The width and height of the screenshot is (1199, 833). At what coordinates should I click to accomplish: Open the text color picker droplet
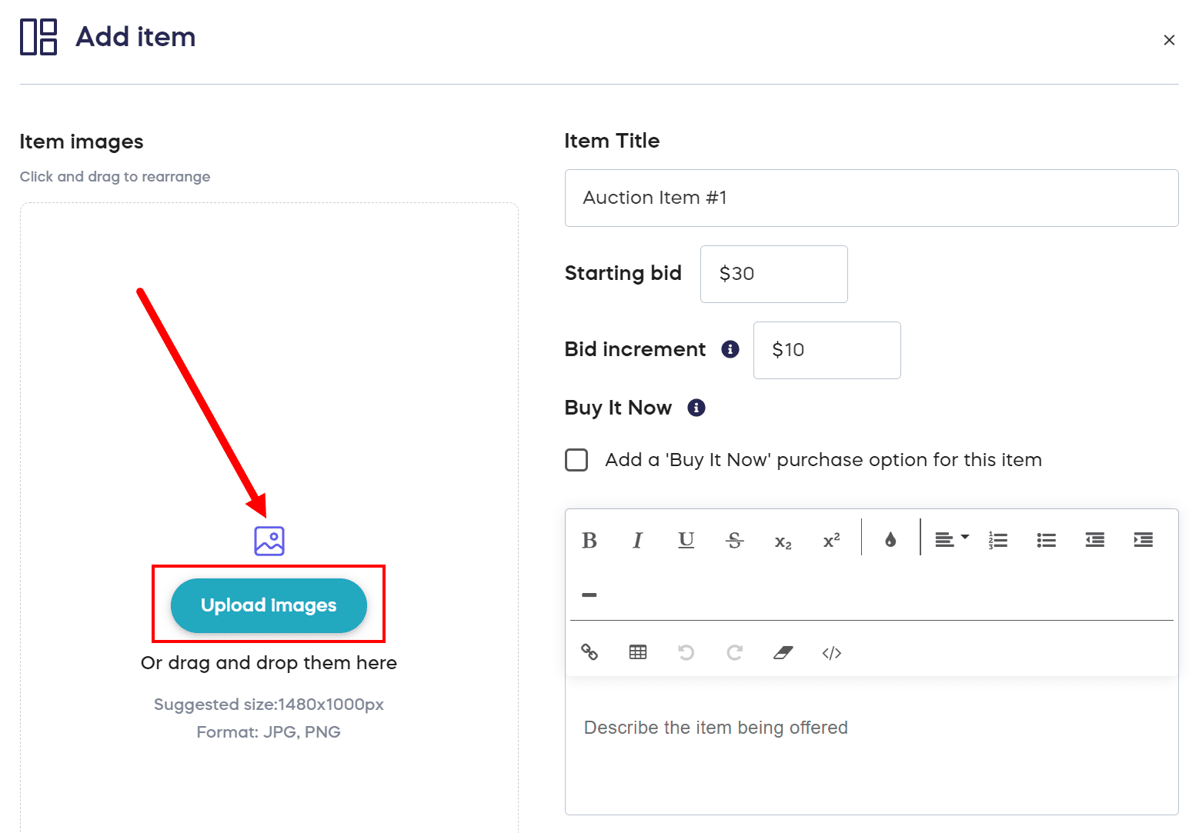coord(890,540)
